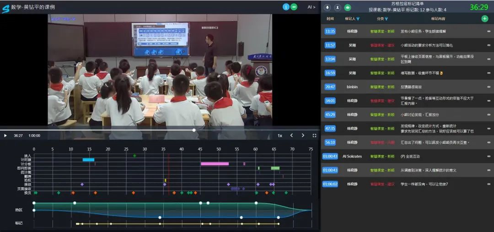
Task: Go to the next marker with right chevron
Action: coord(302,136)
